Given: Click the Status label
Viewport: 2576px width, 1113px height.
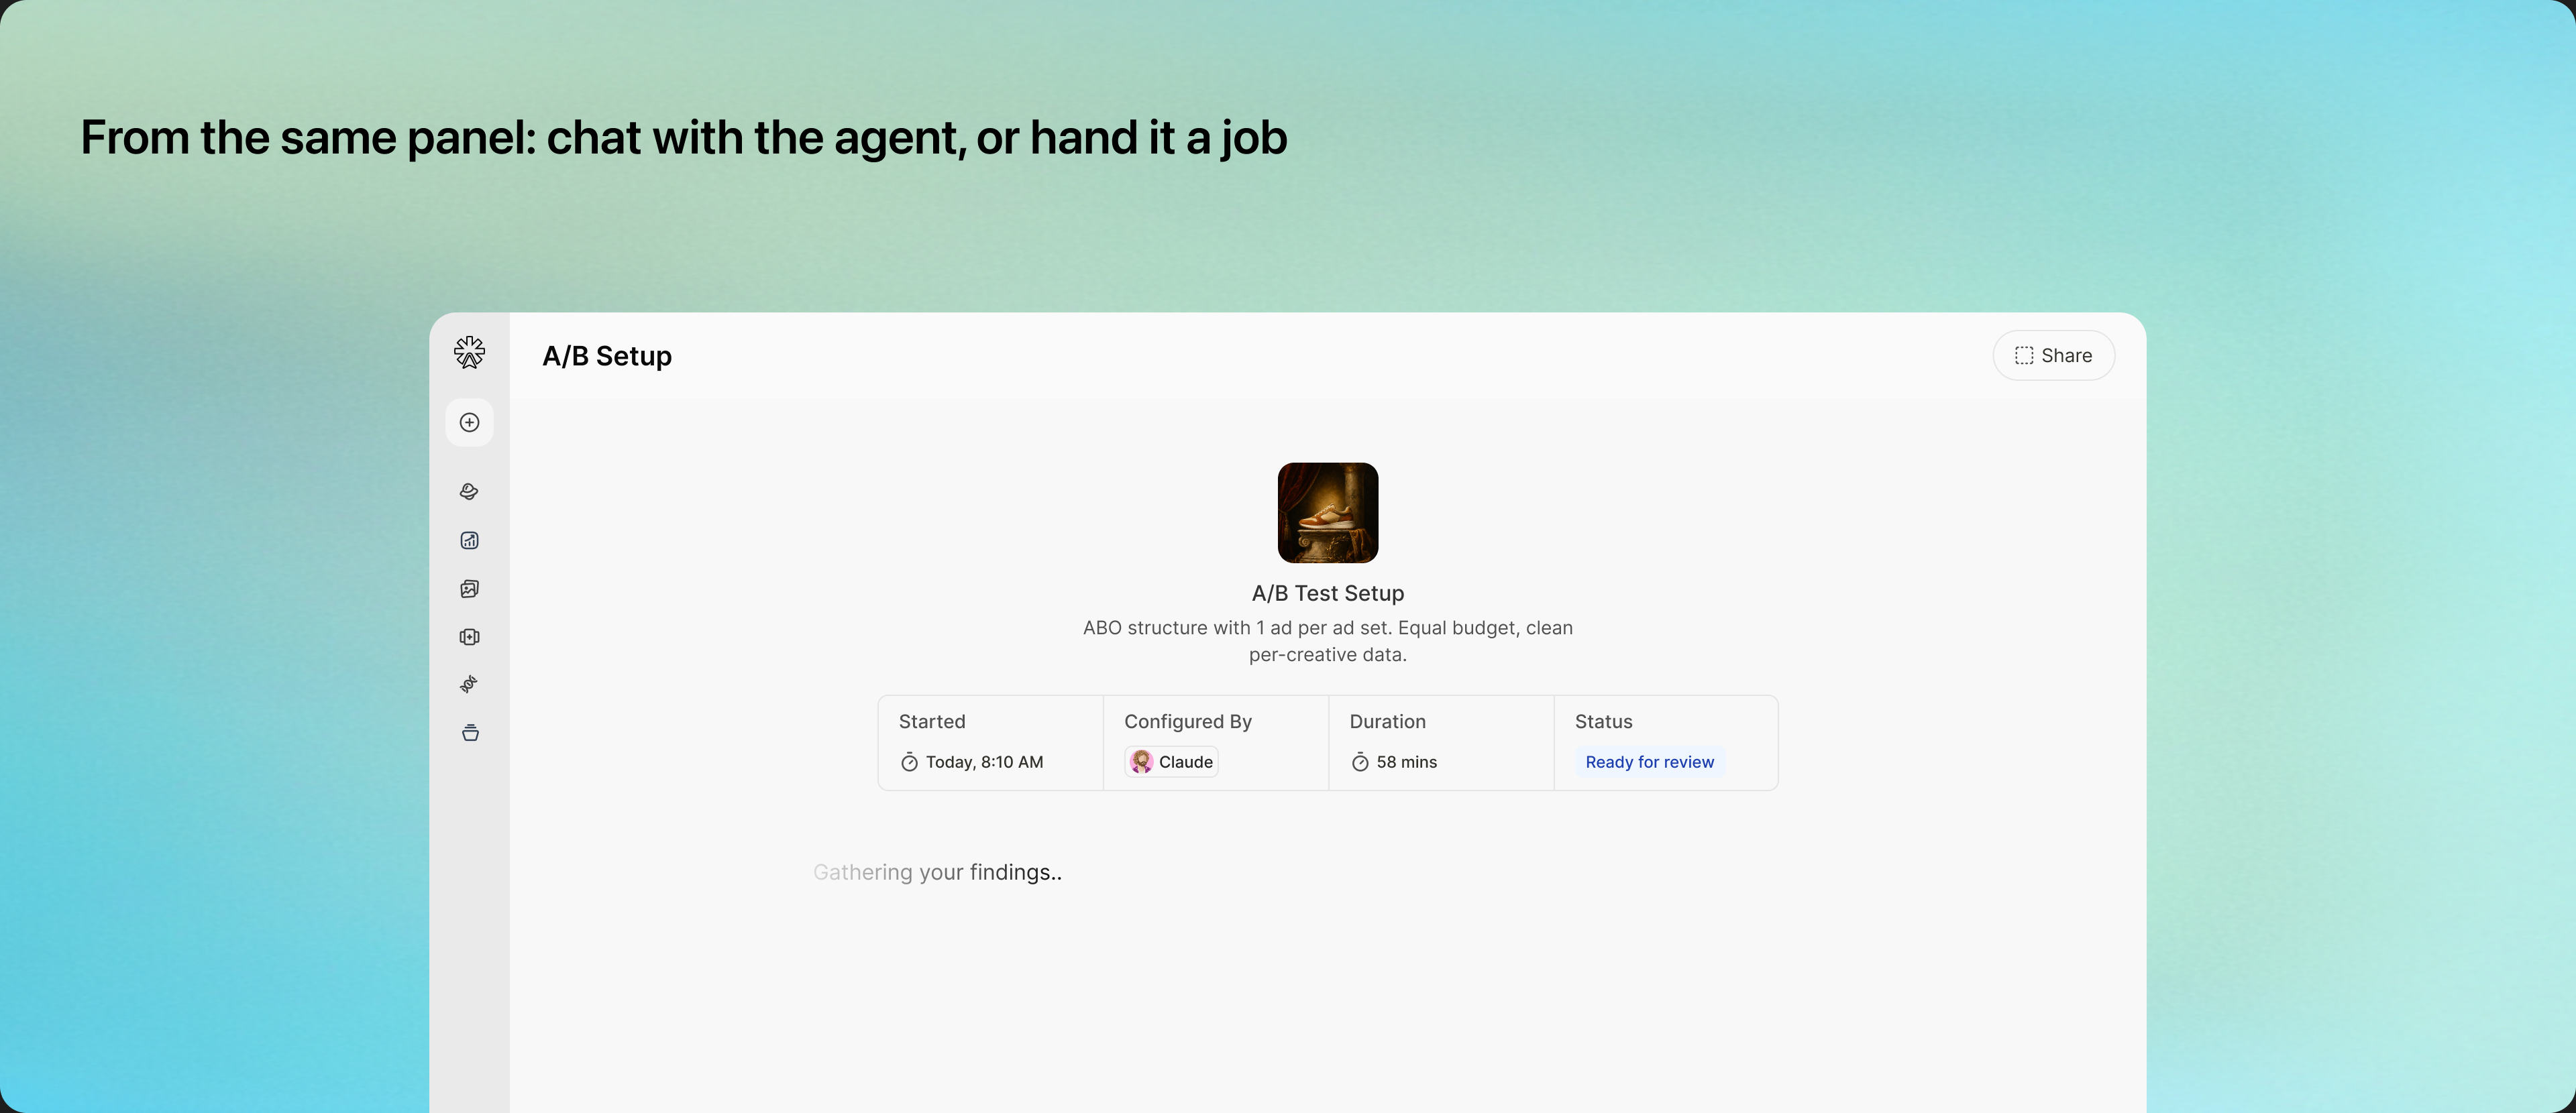Looking at the screenshot, I should (x=1603, y=721).
